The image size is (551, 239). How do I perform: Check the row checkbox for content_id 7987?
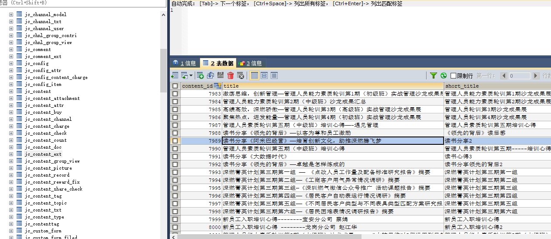tap(175, 125)
